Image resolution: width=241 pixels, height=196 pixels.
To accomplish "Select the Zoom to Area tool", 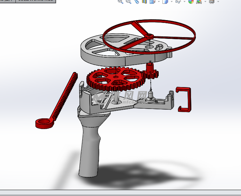I will 128,1.
